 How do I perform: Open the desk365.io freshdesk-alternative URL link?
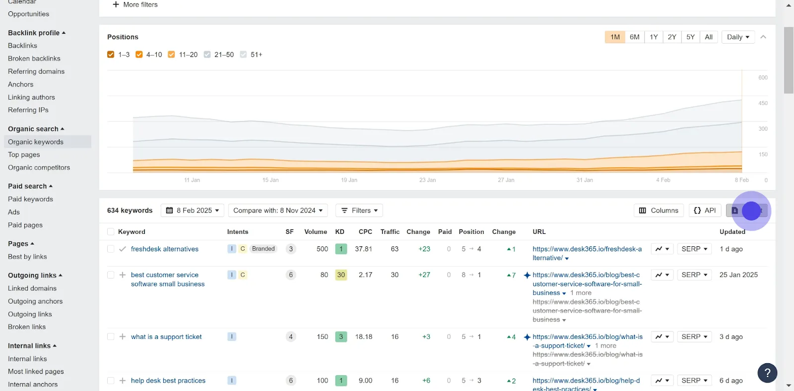click(587, 253)
